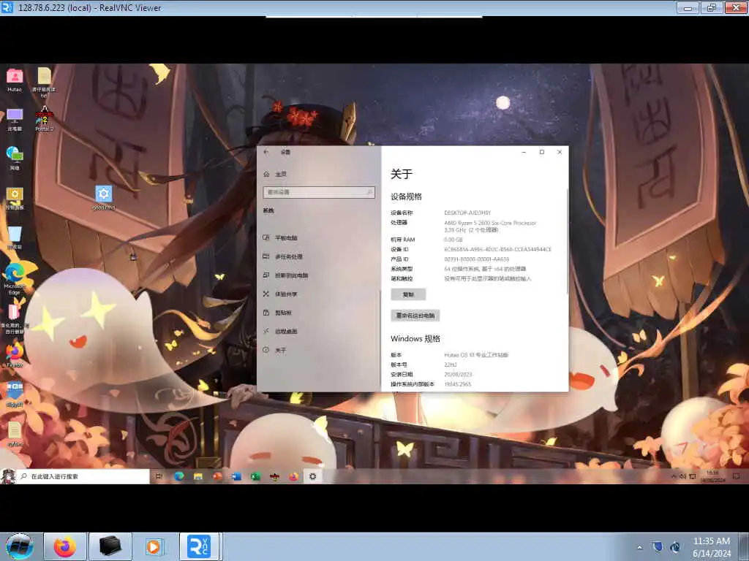Click the black box app on host taskbar
This screenshot has width=749, height=561.
[110, 546]
